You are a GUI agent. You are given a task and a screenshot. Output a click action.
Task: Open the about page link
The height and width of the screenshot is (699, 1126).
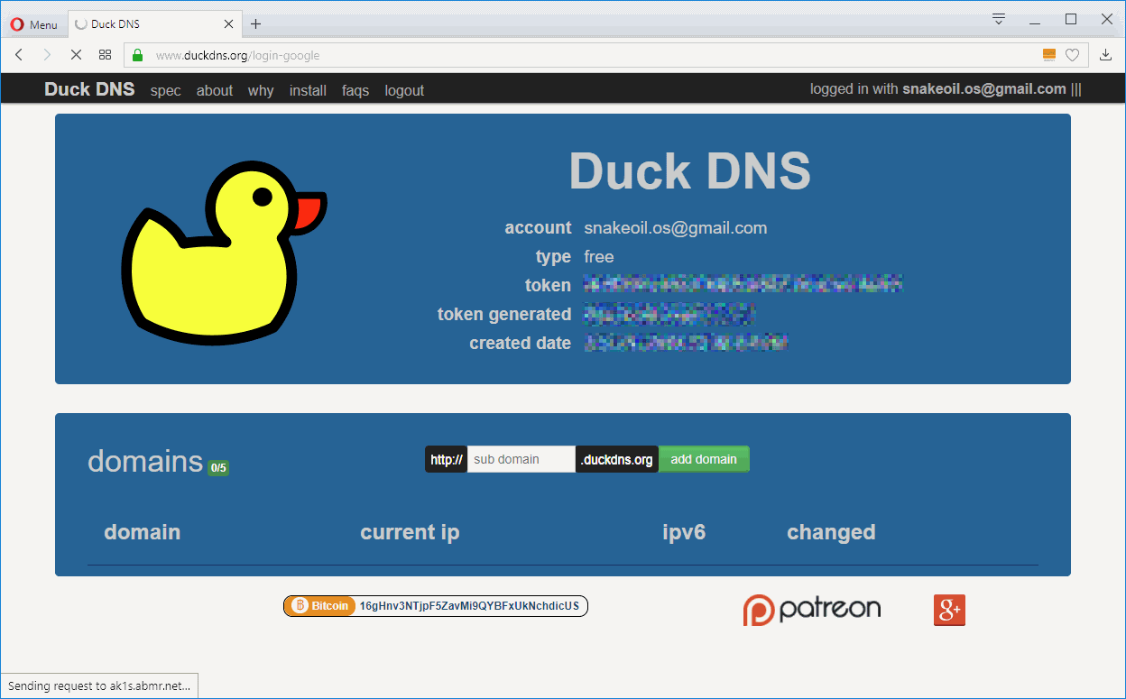point(215,90)
